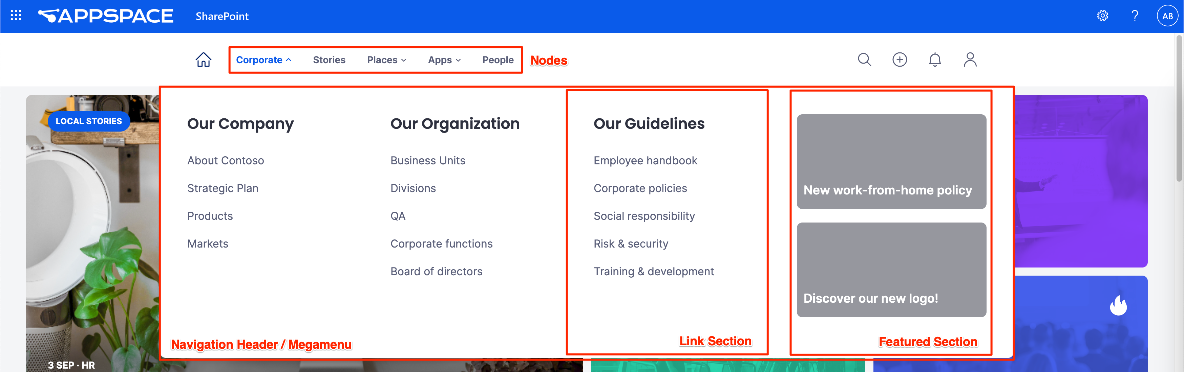Click the plus circle create icon
1184x372 pixels.
pos(900,60)
